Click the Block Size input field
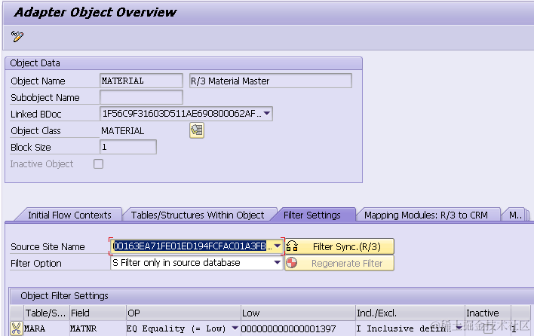The height and width of the screenshot is (336, 534). 128,147
